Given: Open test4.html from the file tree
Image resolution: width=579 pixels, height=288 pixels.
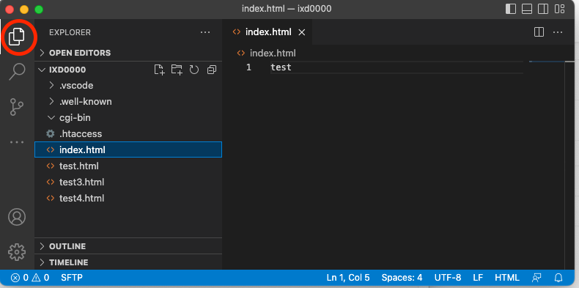Looking at the screenshot, I should [128, 199].
